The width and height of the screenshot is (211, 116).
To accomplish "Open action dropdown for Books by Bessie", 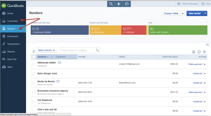I will [205, 83].
